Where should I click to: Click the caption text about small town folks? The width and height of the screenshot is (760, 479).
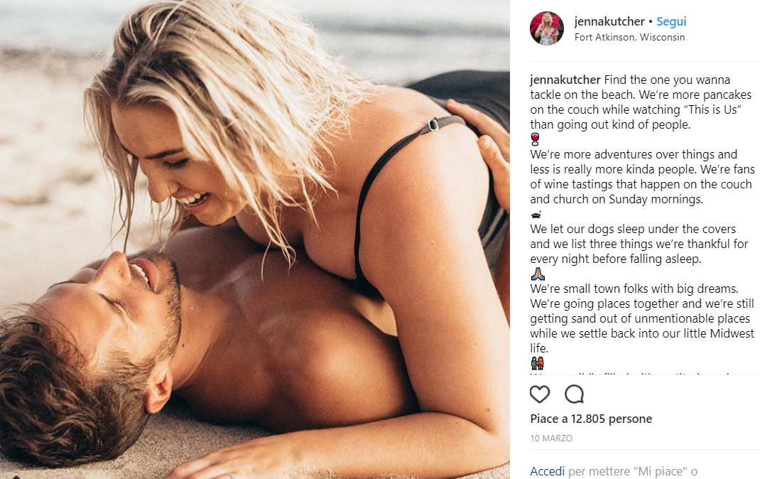coord(642,318)
